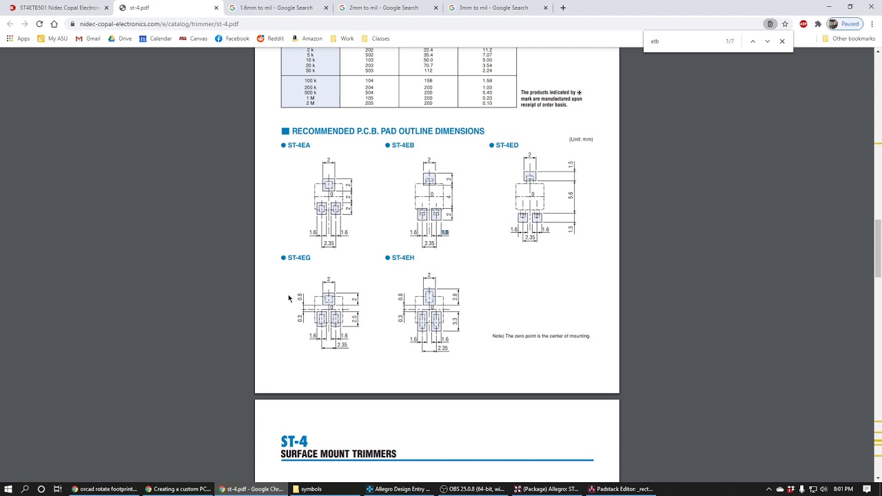Open a new browser tab
Screen dimensions: 882x496
click(x=563, y=8)
